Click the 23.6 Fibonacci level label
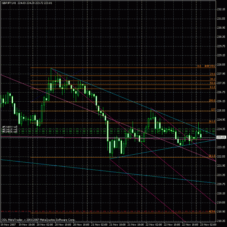Image resolution: width=227 pixels, height=227 pixels. click(212, 74)
